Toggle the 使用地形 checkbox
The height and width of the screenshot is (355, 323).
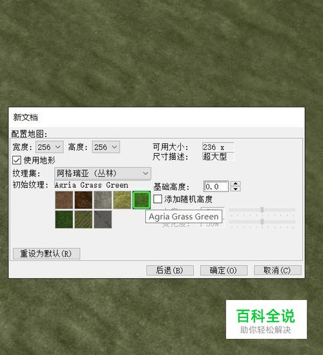(x=17, y=160)
